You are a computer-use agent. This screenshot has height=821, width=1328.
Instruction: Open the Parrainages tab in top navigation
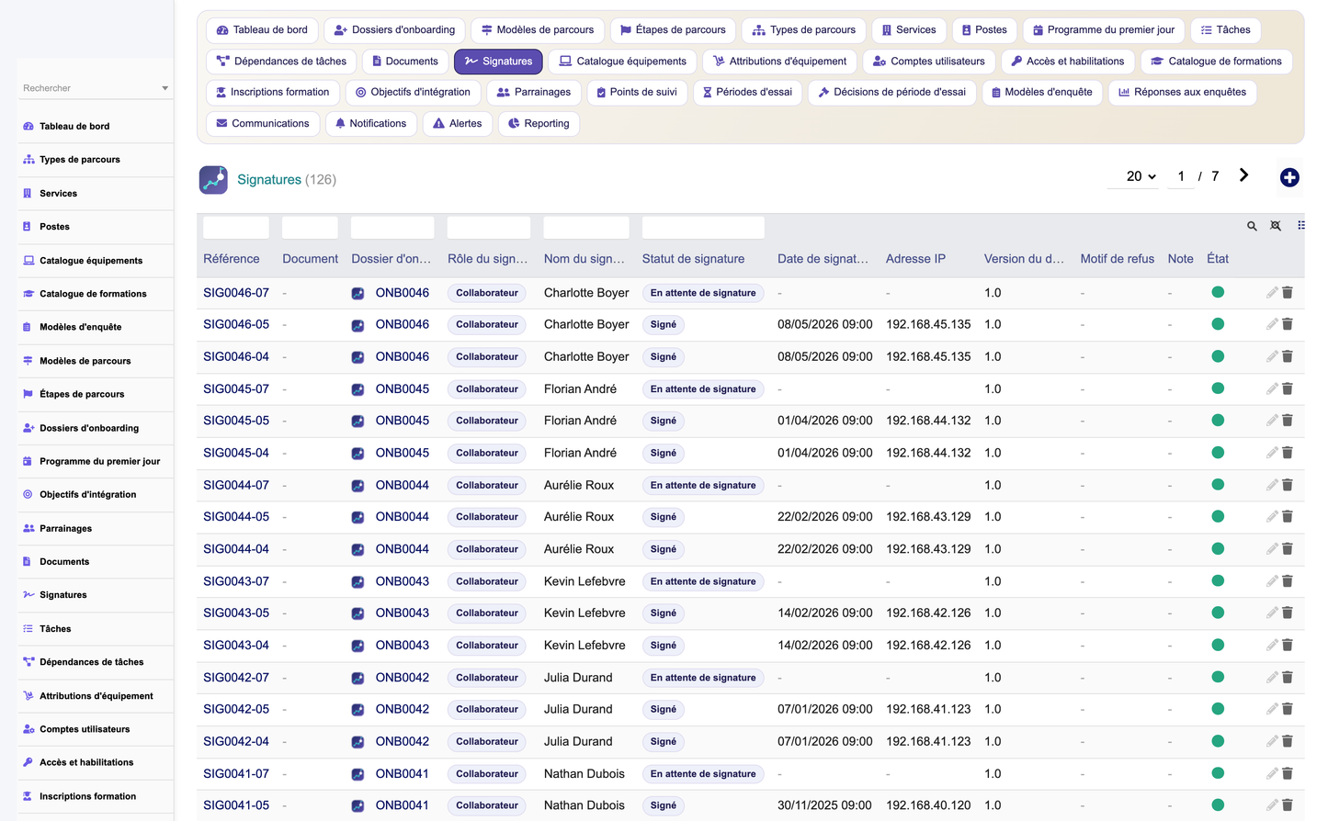tap(534, 92)
